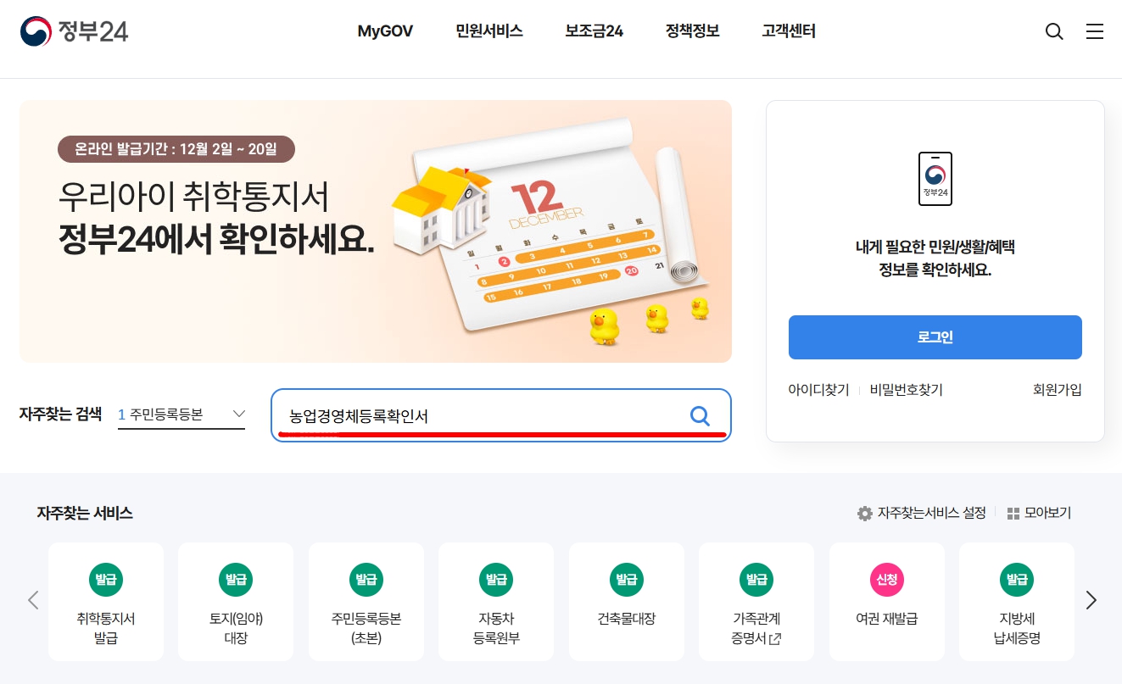Viewport: 1122px width, 684px height.
Task: Select the 자동차 등록원부 service icon
Action: point(496,602)
